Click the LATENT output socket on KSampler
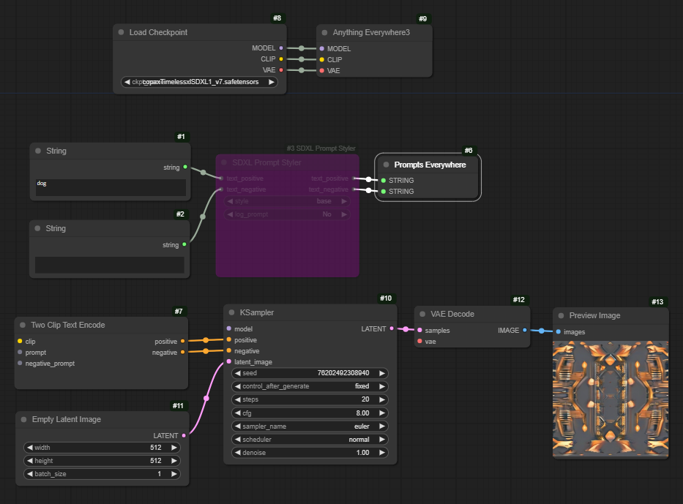The image size is (683, 504). pos(392,328)
